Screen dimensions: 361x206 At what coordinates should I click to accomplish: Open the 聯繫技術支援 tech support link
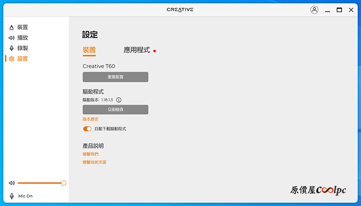click(x=94, y=162)
